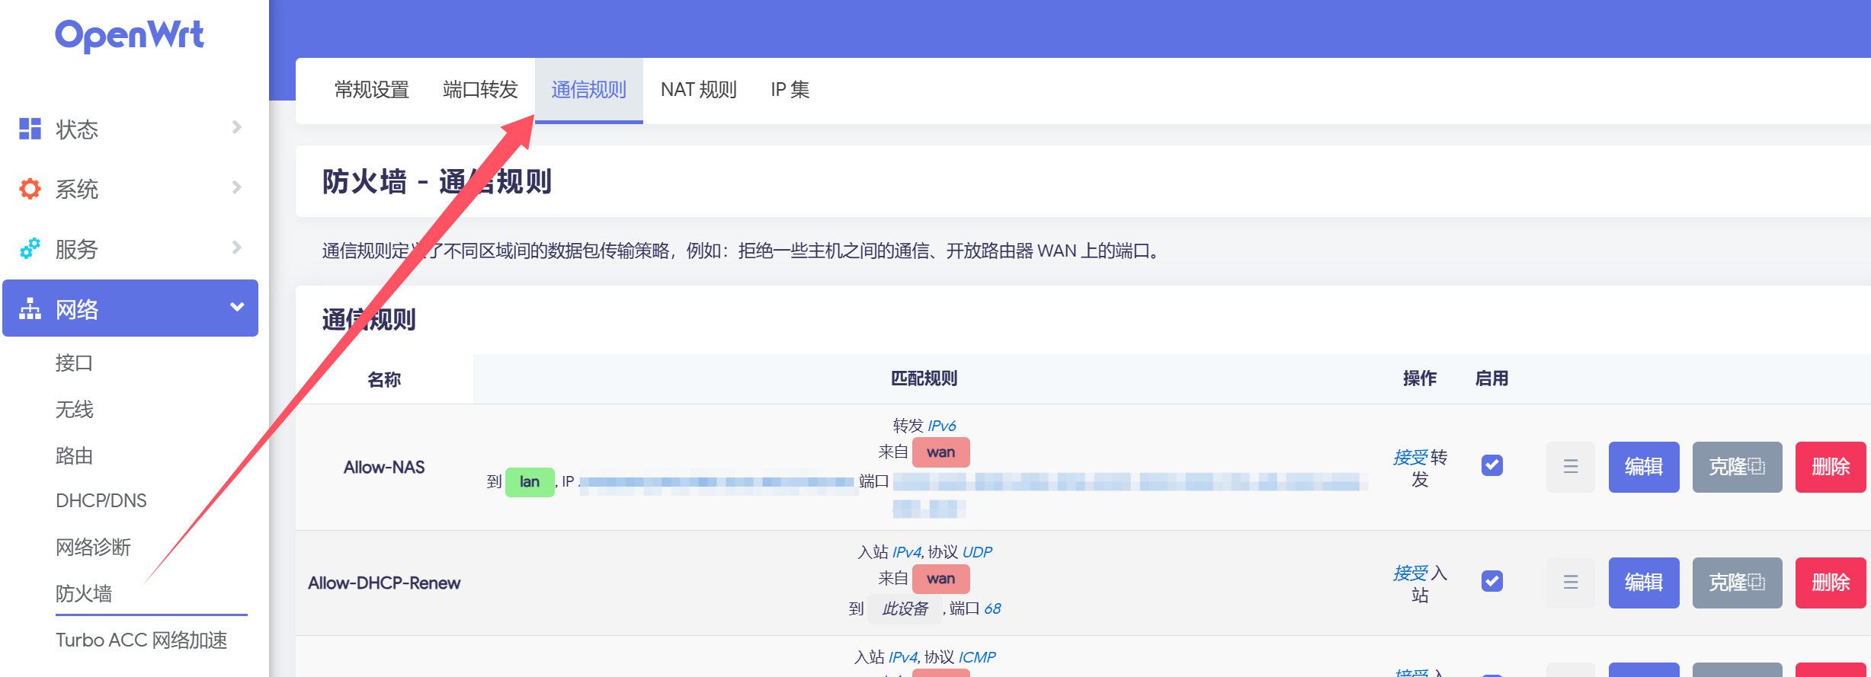The width and height of the screenshot is (1871, 677).
Task: Click the Network topology icon in sidebar
Action: 30,308
